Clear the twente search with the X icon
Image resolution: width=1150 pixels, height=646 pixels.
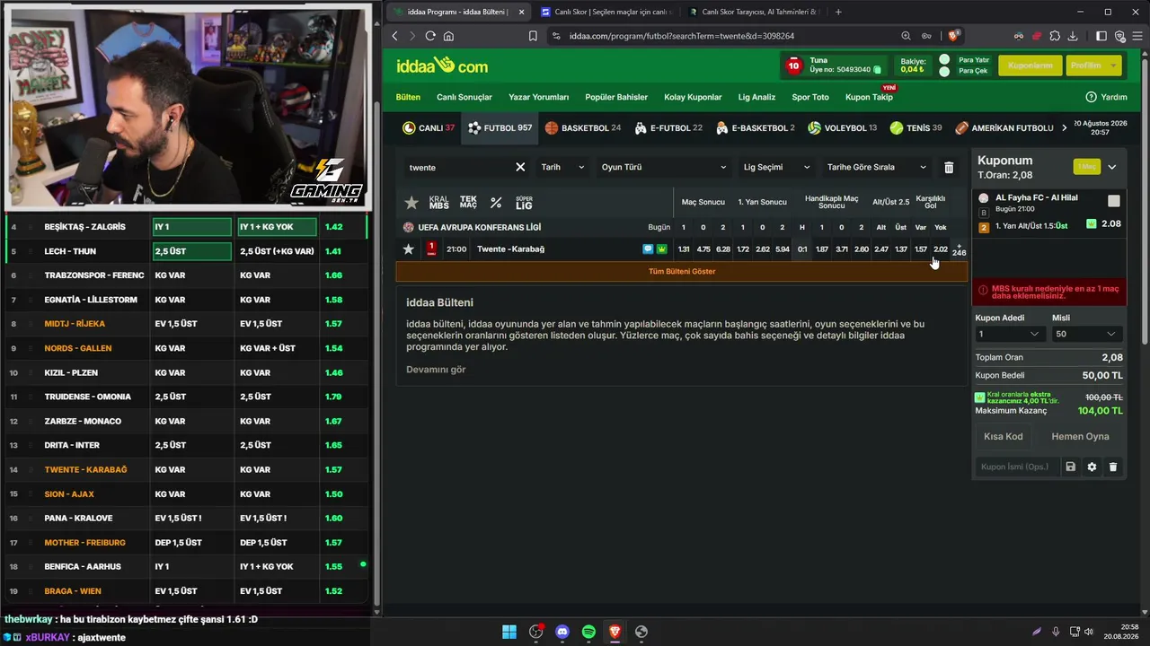[520, 167]
